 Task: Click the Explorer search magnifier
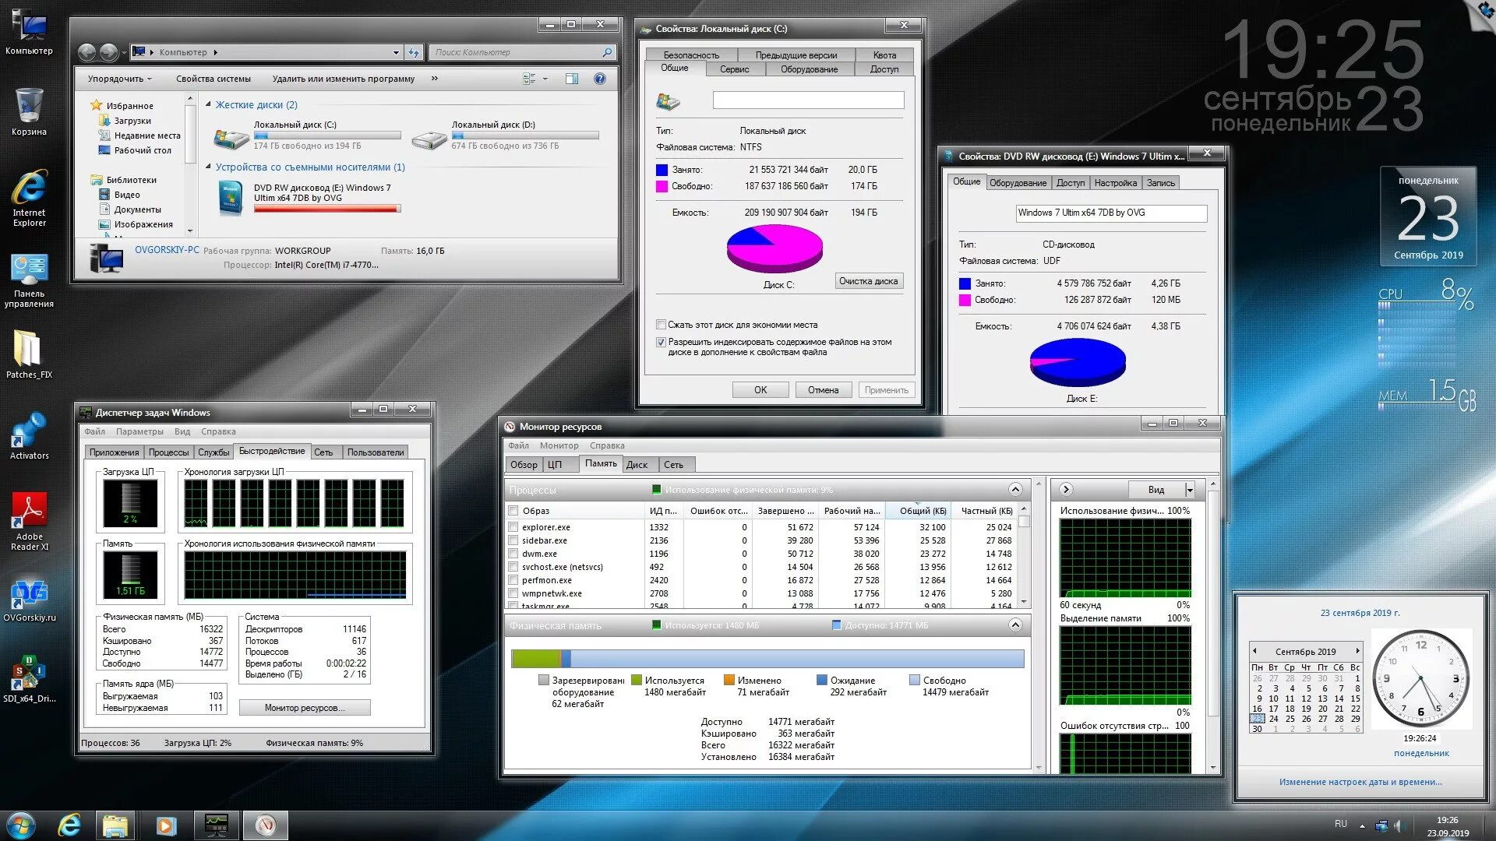pyautogui.click(x=607, y=52)
